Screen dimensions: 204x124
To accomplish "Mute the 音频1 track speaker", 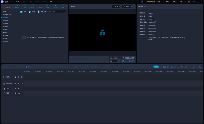I will (19, 93).
